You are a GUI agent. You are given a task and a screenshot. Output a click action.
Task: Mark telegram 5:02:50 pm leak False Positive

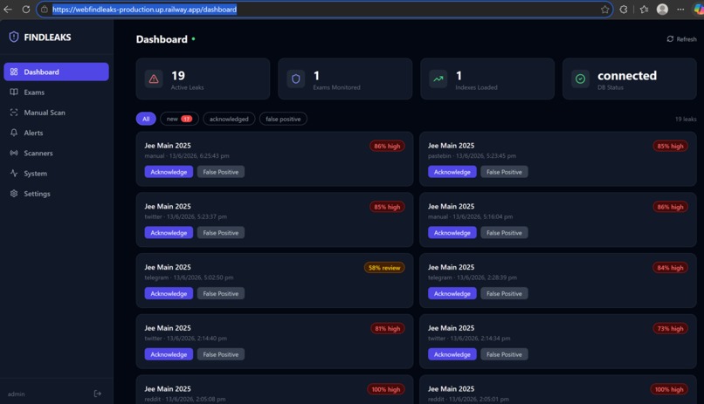[221, 293]
